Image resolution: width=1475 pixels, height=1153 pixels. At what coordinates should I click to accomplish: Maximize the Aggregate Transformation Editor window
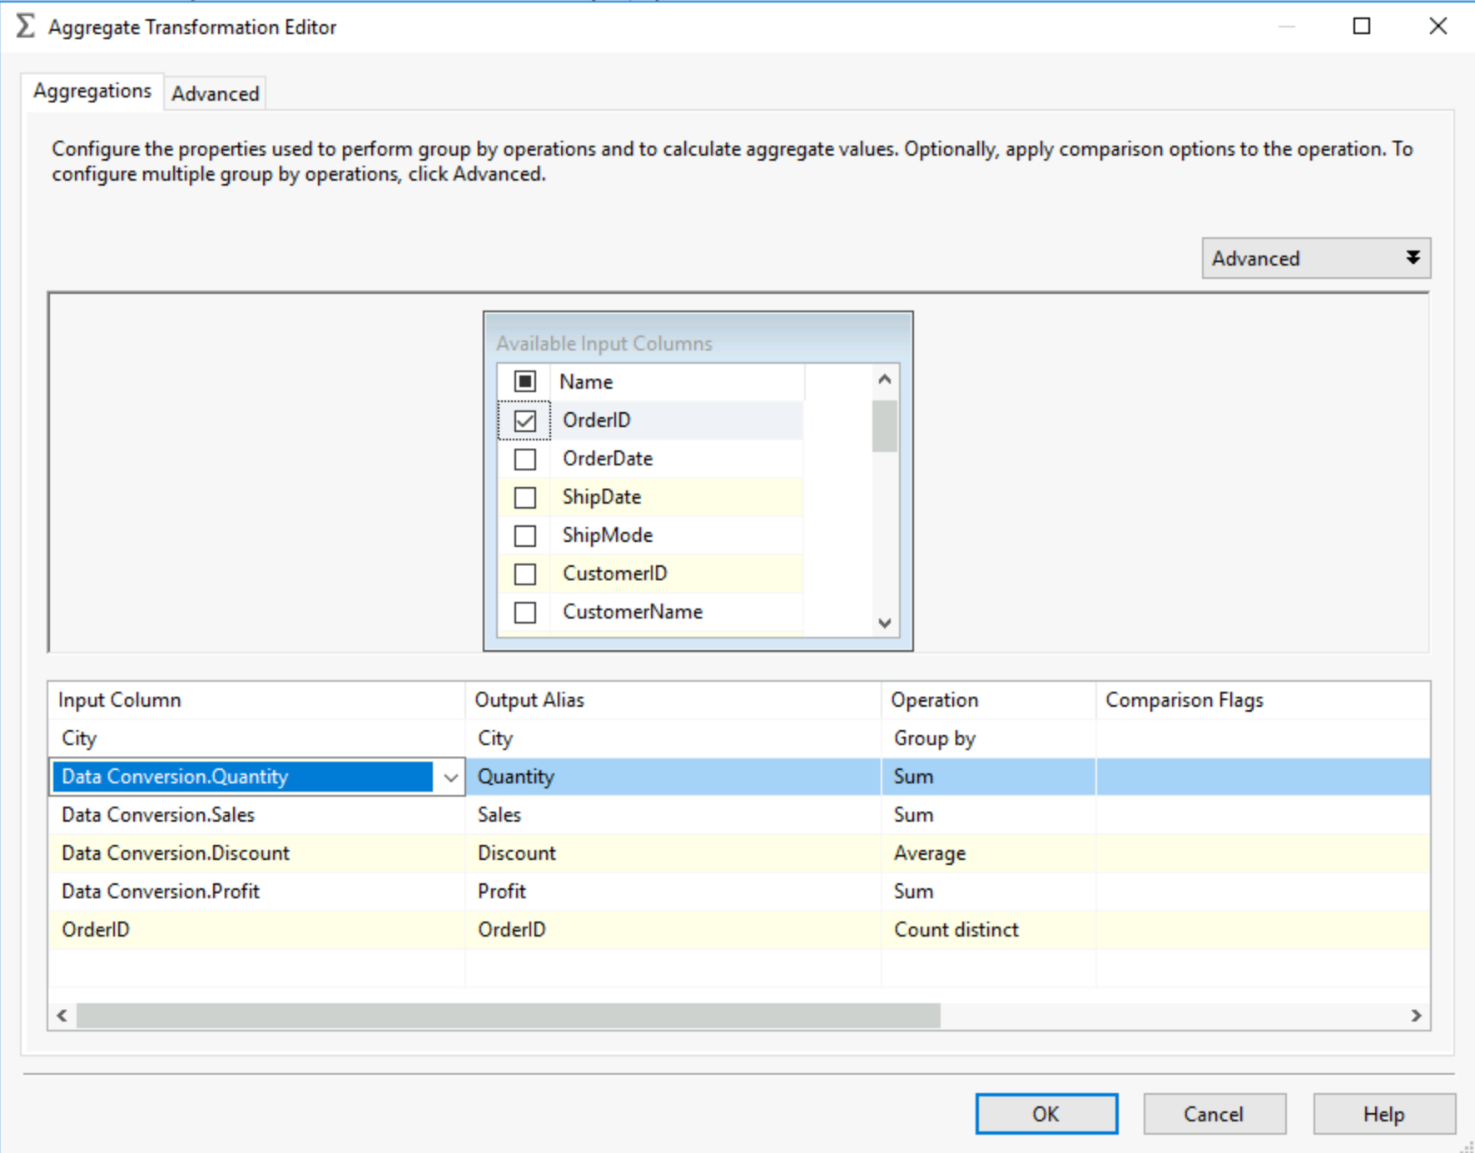pos(1362,27)
